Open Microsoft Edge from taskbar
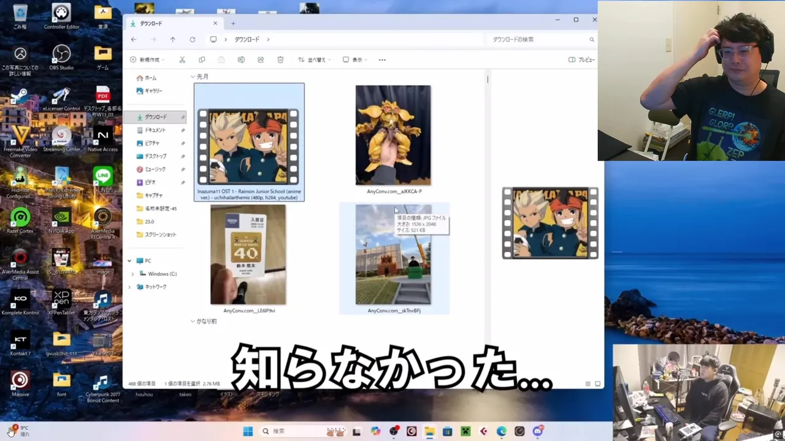 [x=501, y=431]
